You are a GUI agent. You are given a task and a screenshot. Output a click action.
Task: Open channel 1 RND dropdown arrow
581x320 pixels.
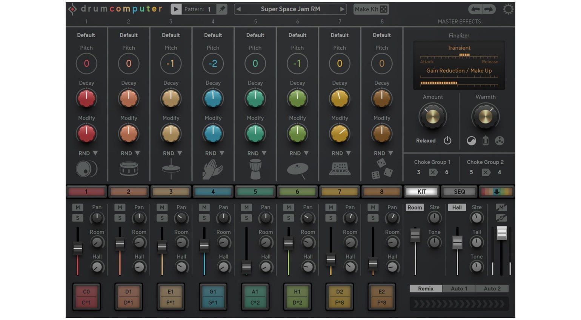point(95,153)
